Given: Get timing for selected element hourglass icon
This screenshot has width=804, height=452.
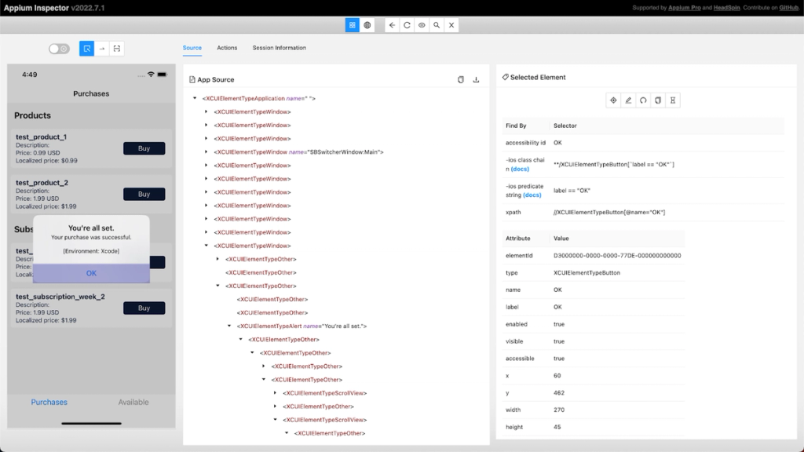Looking at the screenshot, I should point(673,100).
